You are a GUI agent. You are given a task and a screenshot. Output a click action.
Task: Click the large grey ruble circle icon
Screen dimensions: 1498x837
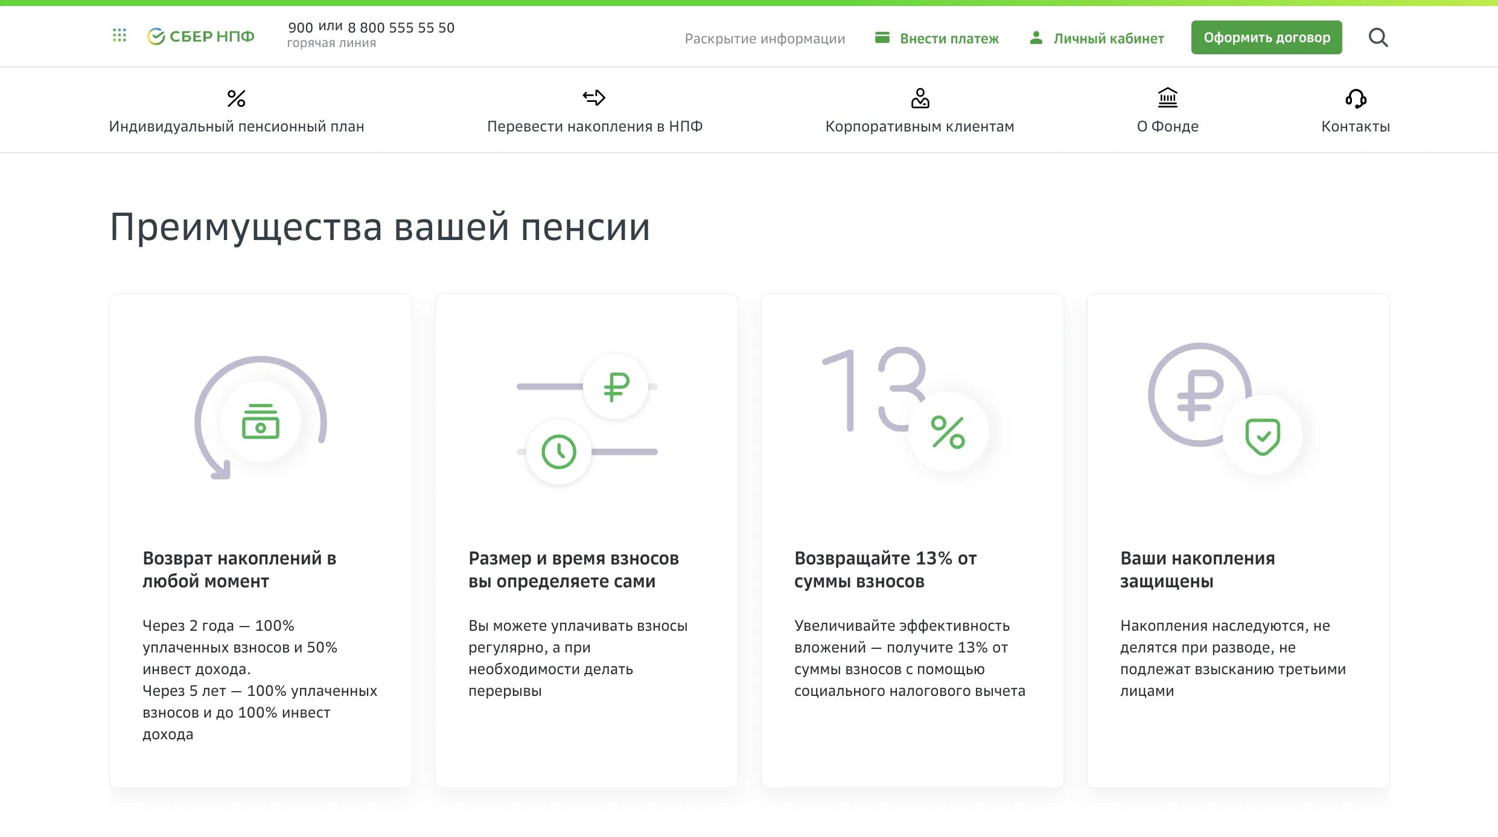tap(1199, 395)
